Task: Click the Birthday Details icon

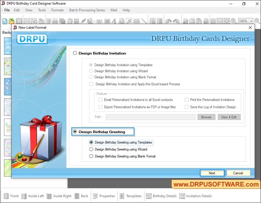Action: (161, 196)
